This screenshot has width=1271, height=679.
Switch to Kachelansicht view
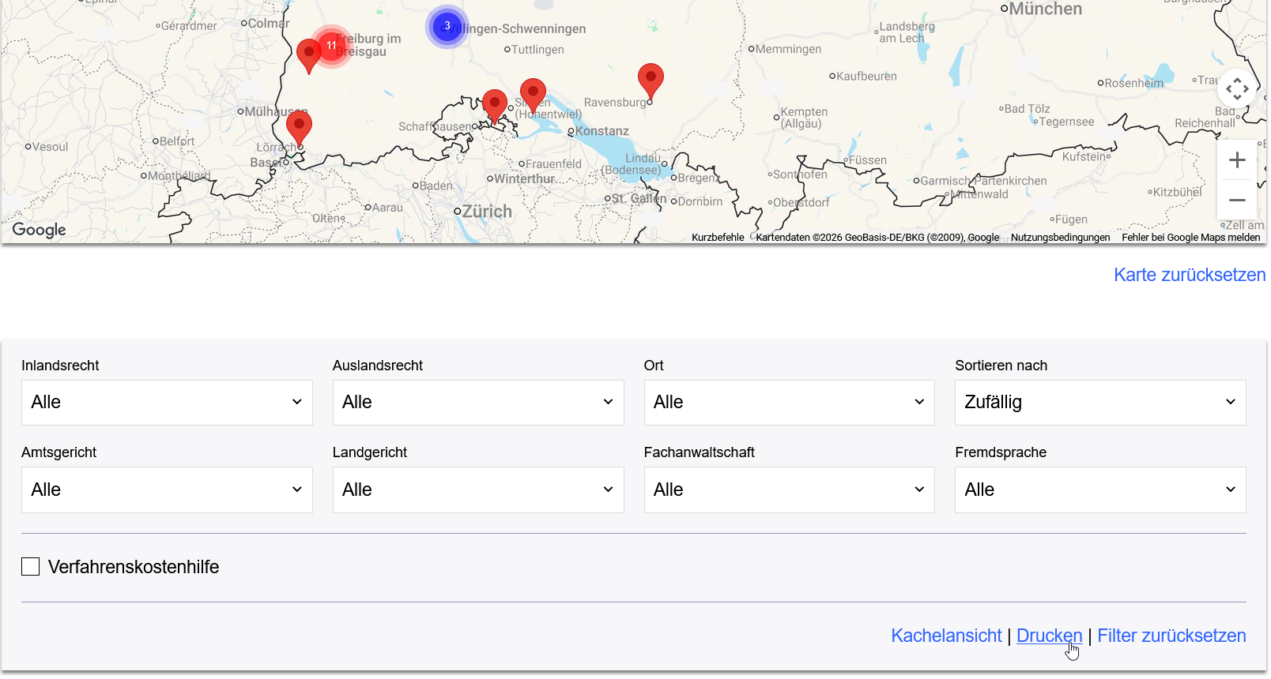coord(946,636)
